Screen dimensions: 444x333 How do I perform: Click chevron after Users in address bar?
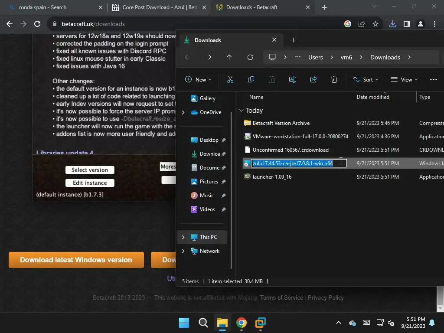(x=332, y=57)
